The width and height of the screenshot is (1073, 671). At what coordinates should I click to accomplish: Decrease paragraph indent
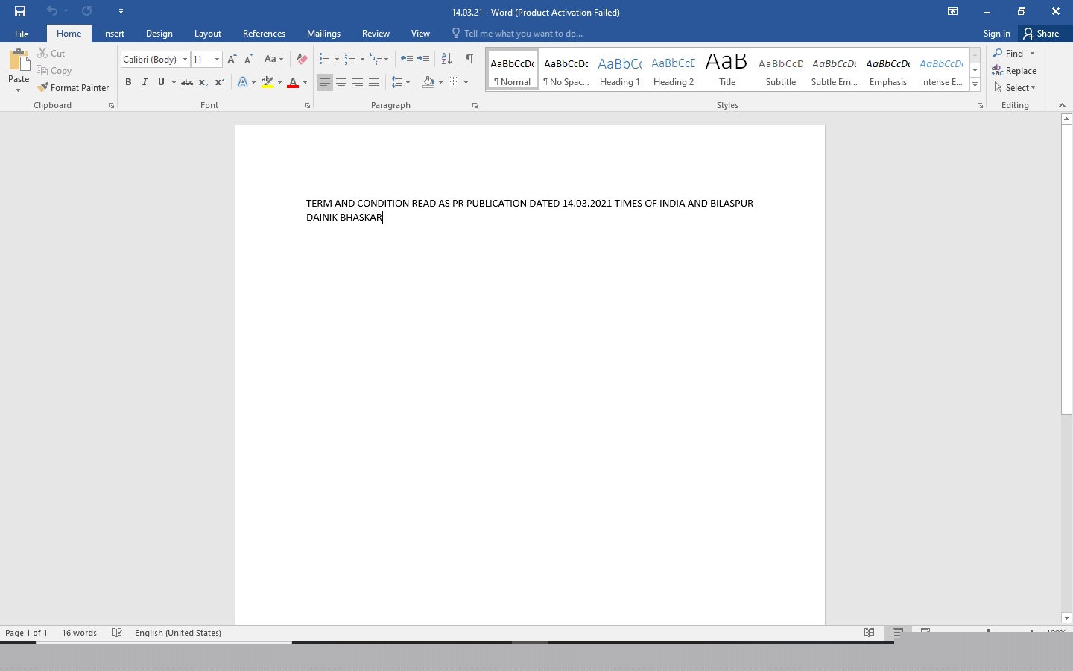pyautogui.click(x=406, y=59)
